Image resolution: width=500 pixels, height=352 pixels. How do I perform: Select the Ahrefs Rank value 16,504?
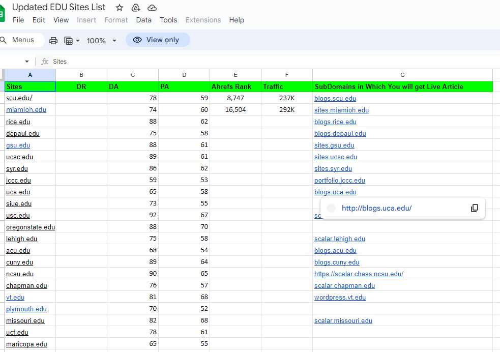pyautogui.click(x=236, y=110)
